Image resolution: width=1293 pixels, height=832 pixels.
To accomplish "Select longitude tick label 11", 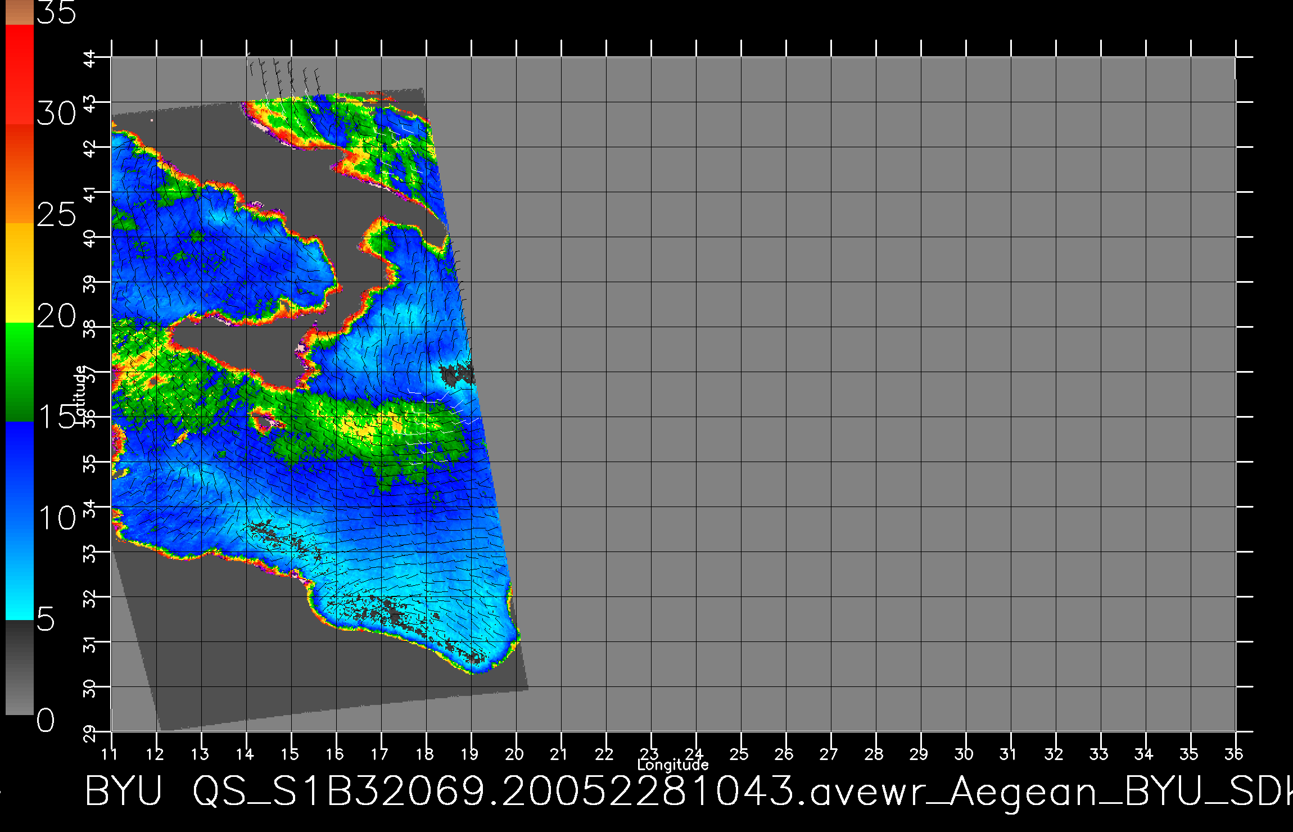I will click(110, 754).
